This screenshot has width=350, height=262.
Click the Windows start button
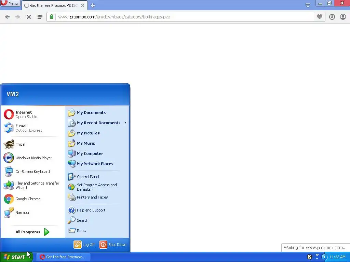coord(16,257)
